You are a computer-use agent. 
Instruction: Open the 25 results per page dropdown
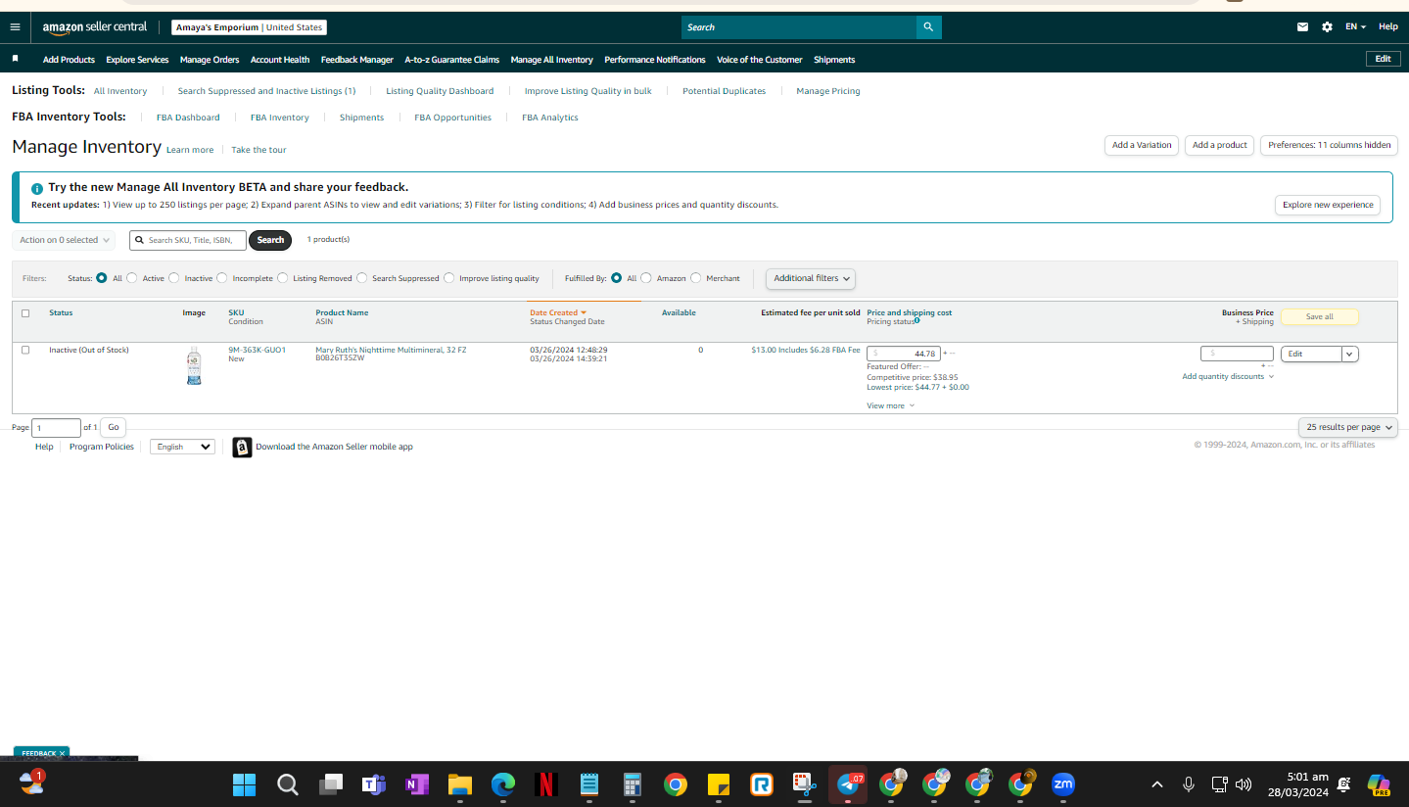[x=1348, y=427]
